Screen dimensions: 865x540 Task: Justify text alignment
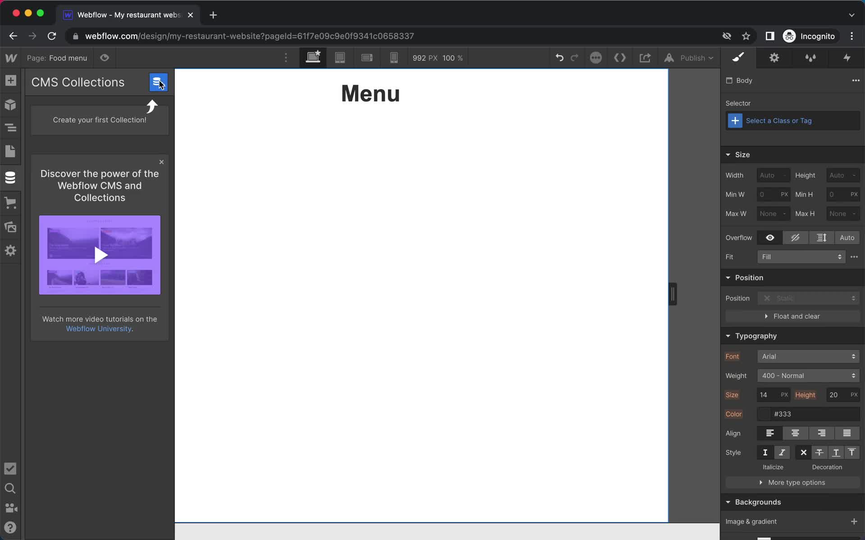[847, 433]
